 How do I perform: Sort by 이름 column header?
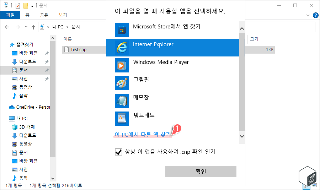tap(68, 39)
